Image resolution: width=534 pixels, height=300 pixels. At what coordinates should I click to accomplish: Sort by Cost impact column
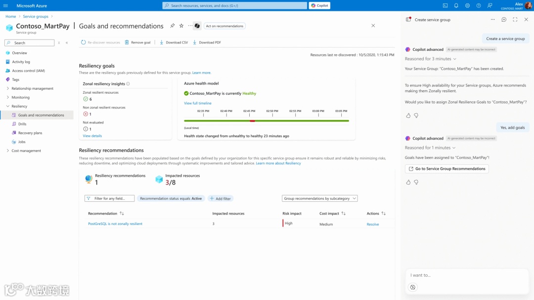point(343,213)
